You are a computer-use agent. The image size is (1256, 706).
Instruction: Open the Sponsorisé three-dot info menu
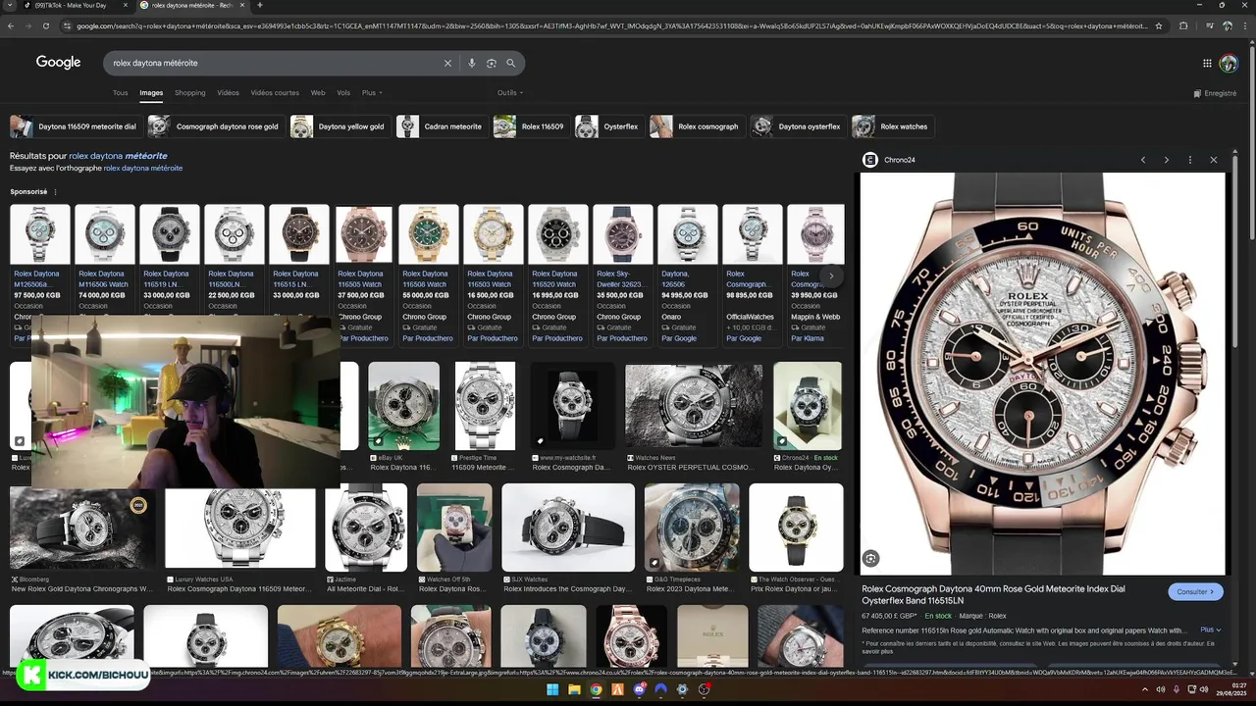click(x=55, y=192)
